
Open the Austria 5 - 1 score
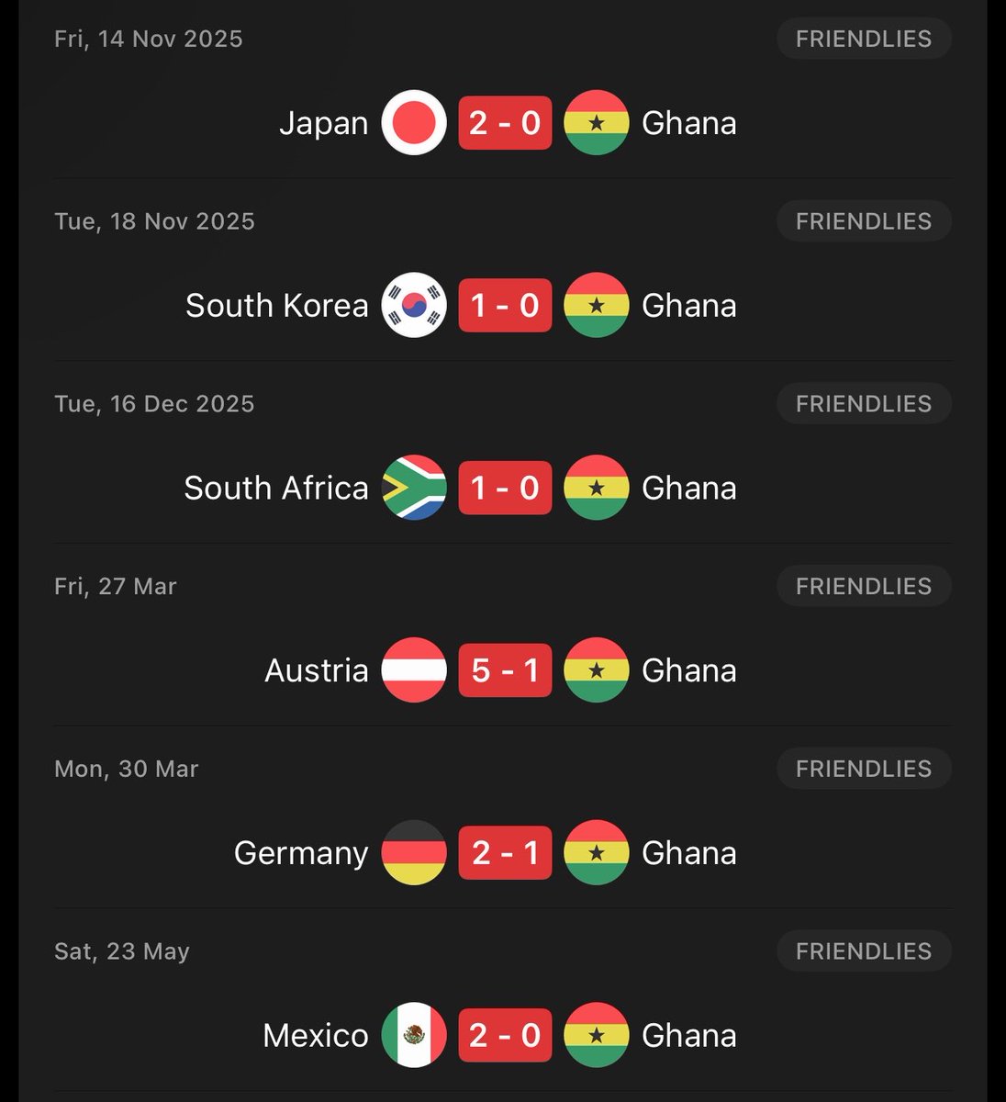505,670
